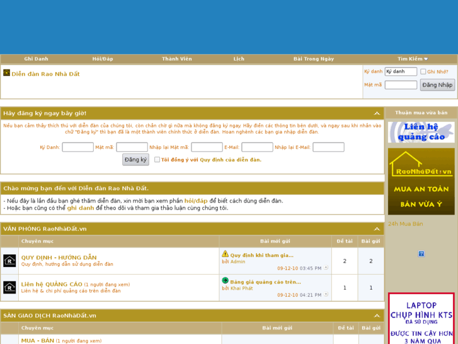Click the RaoNhàĐất.vn Mua An Toàn banner

[421, 182]
